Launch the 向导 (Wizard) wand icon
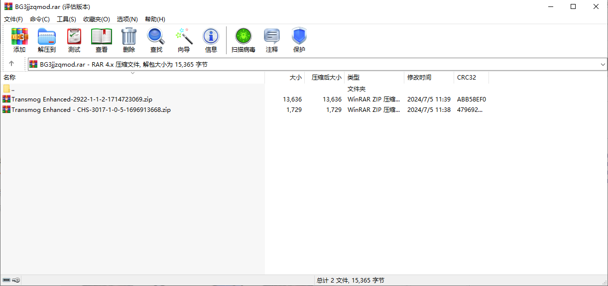The width and height of the screenshot is (608, 286). [x=184, y=36]
